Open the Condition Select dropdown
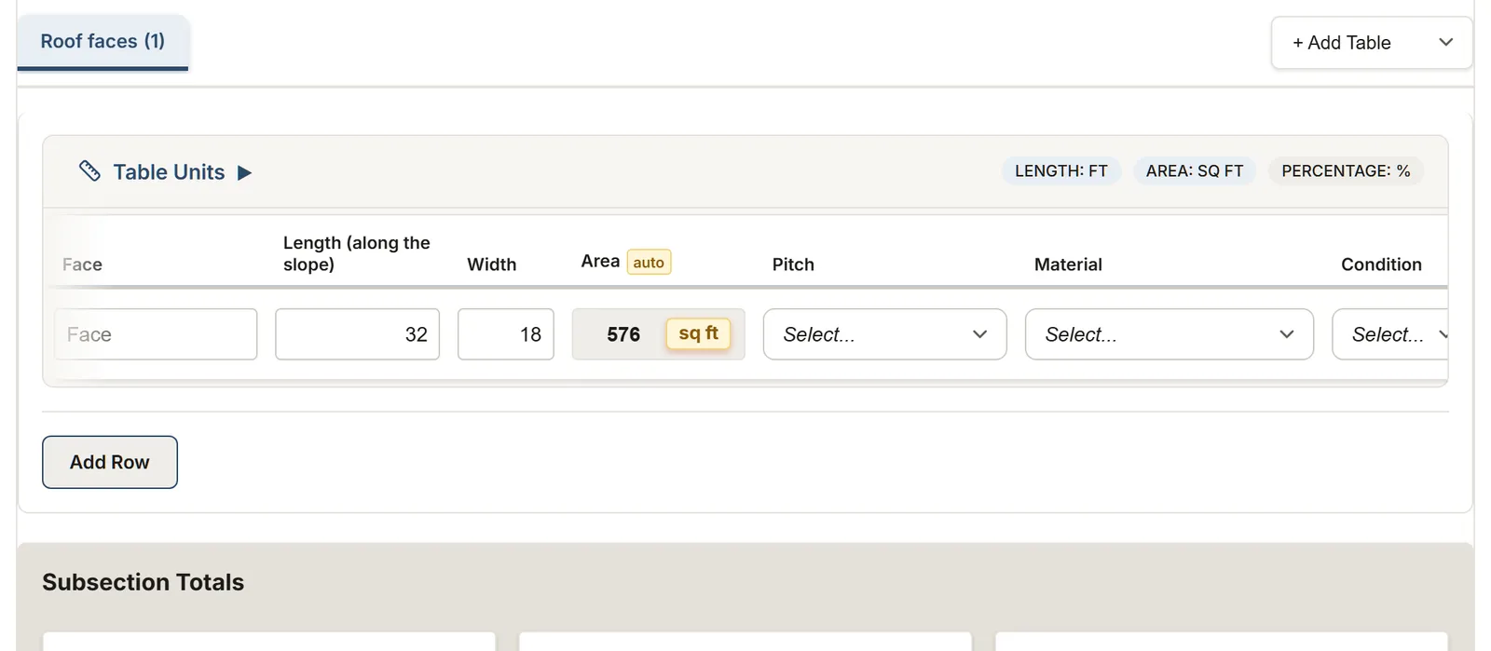Viewport: 1491px width, 651px height. (1389, 334)
